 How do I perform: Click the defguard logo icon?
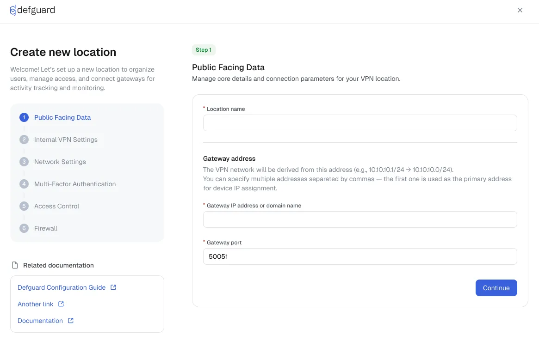[13, 9]
